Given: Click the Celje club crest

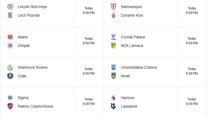Looking at the screenshot, I should click(10, 76).
